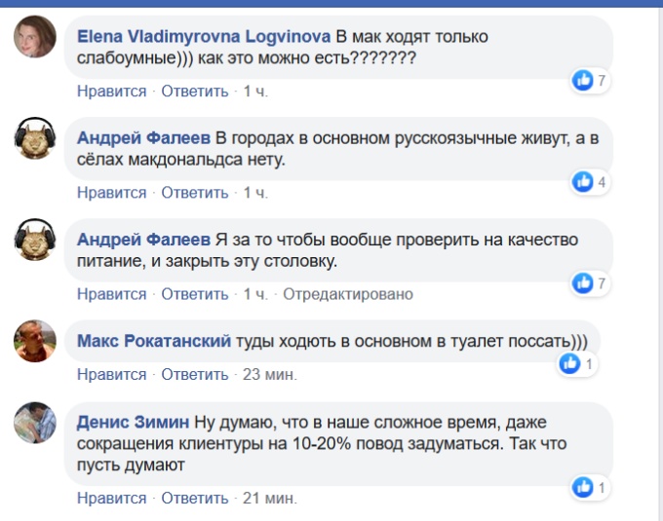This screenshot has height=521, width=663.
Task: Reply to Денис Зимин's comment
Action: click(x=194, y=498)
